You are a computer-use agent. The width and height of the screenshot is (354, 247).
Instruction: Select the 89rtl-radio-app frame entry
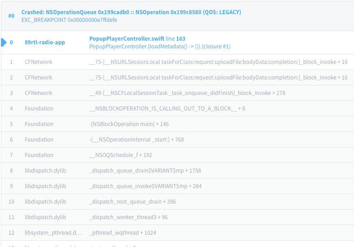pos(45,42)
